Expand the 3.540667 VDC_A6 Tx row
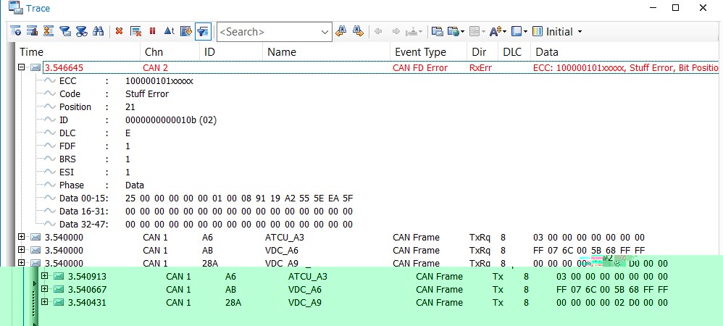Image resolution: width=723 pixels, height=326 pixels. pyautogui.click(x=44, y=288)
